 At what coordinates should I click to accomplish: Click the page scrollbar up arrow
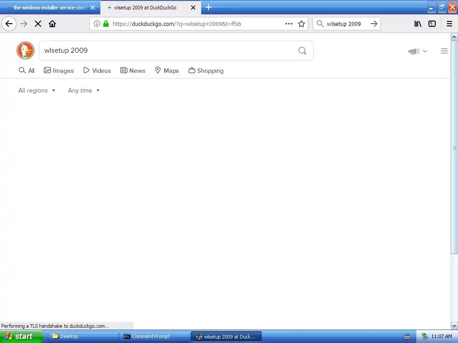click(x=454, y=37)
